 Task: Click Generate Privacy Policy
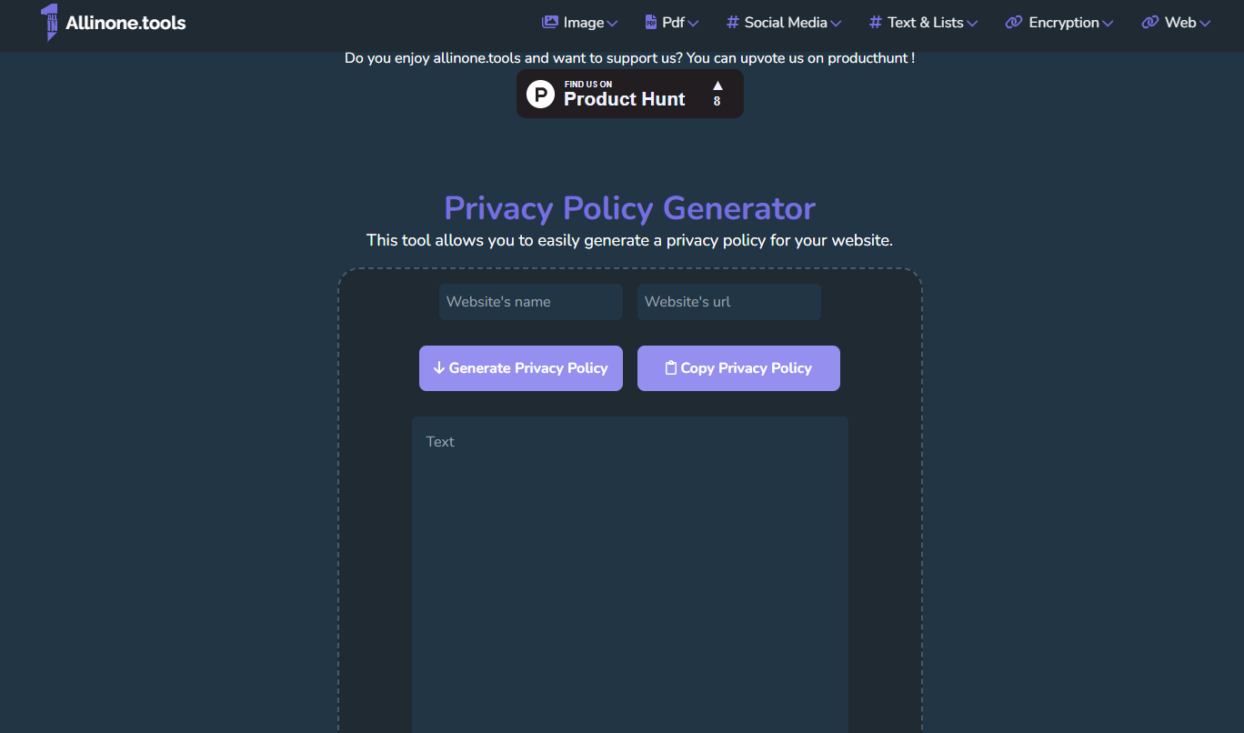pos(520,367)
